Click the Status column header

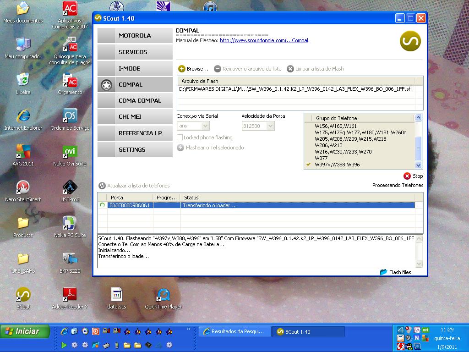(x=298, y=198)
